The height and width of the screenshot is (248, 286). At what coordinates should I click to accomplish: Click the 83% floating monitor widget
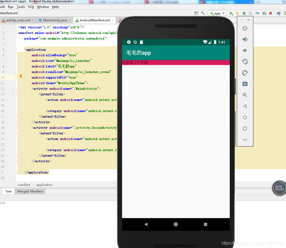click(x=279, y=188)
